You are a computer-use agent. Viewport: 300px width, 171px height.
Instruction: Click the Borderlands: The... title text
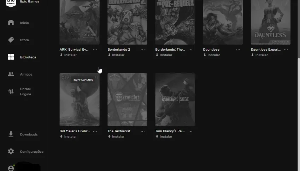pos(170,50)
